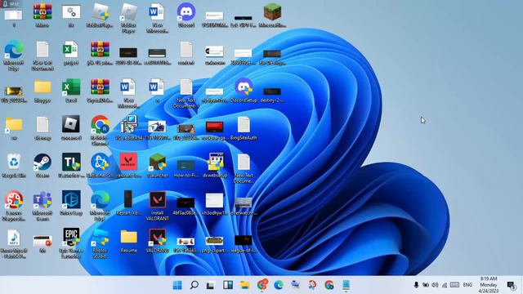Open taskbar Chrome with red badge
Viewport: 523px width, 294px height.
click(x=262, y=284)
